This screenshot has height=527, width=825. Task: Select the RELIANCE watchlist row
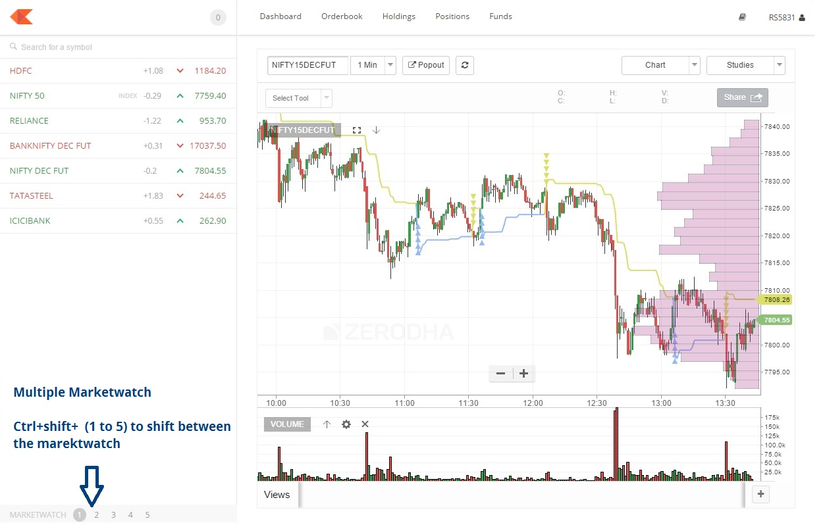[119, 121]
